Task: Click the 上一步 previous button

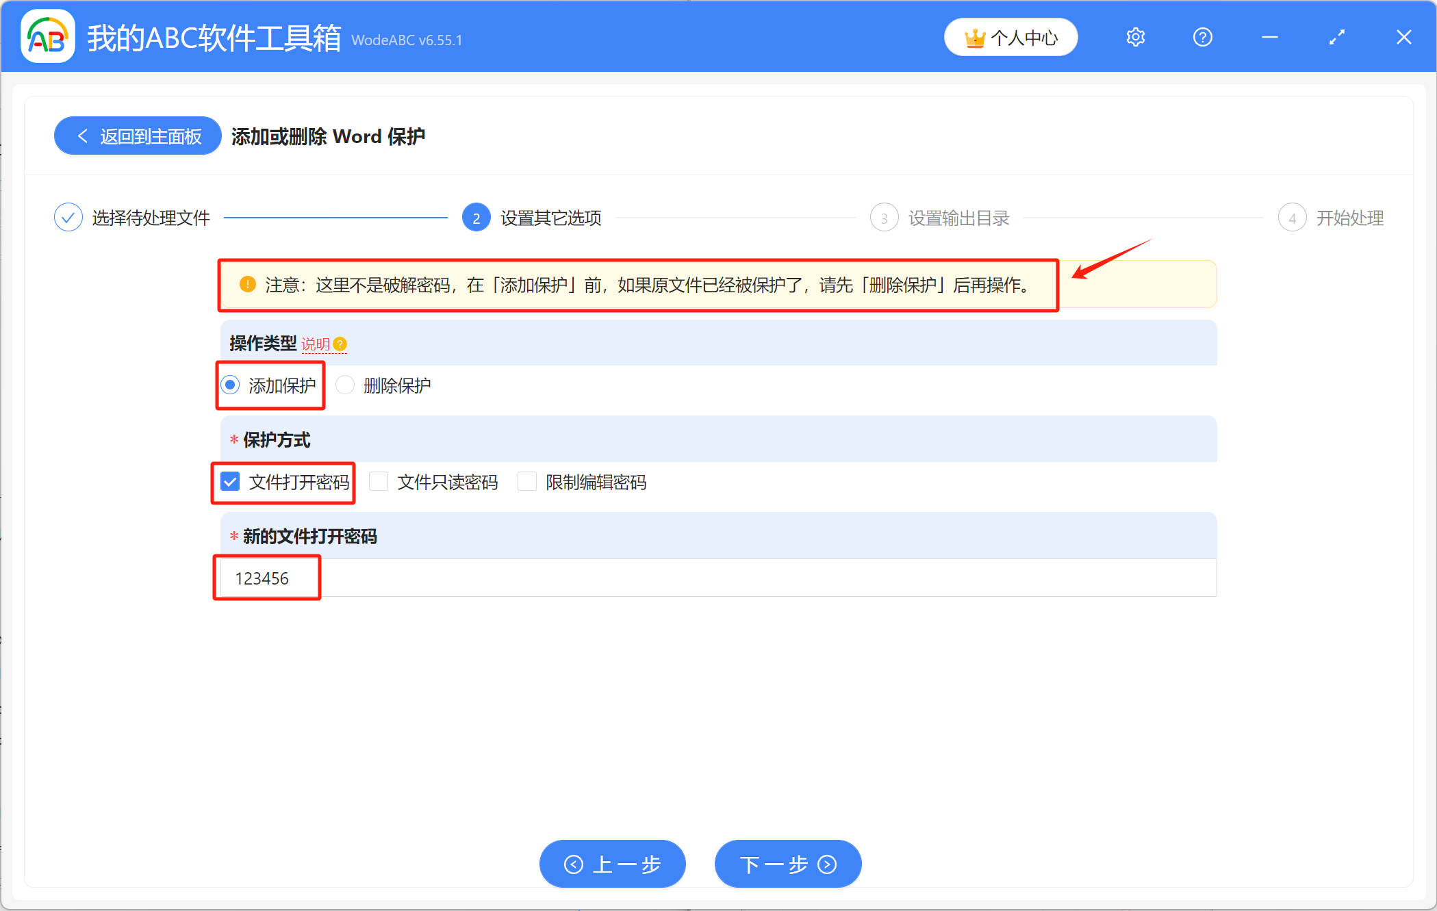Action: (612, 864)
